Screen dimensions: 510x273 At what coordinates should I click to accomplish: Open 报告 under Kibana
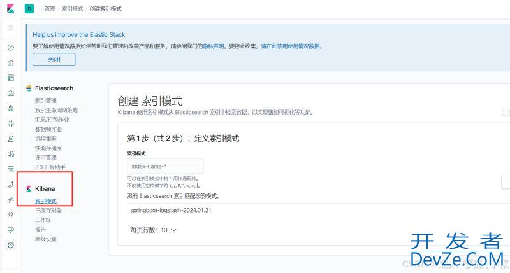40,230
